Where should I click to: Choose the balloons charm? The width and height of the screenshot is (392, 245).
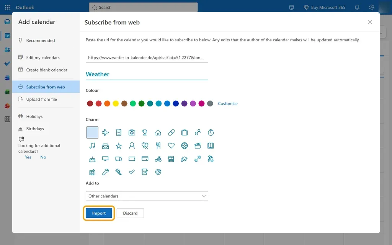[145, 145]
